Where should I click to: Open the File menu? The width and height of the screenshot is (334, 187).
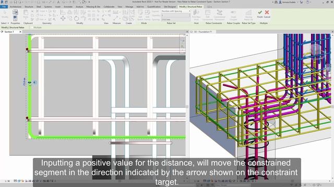[4, 7]
